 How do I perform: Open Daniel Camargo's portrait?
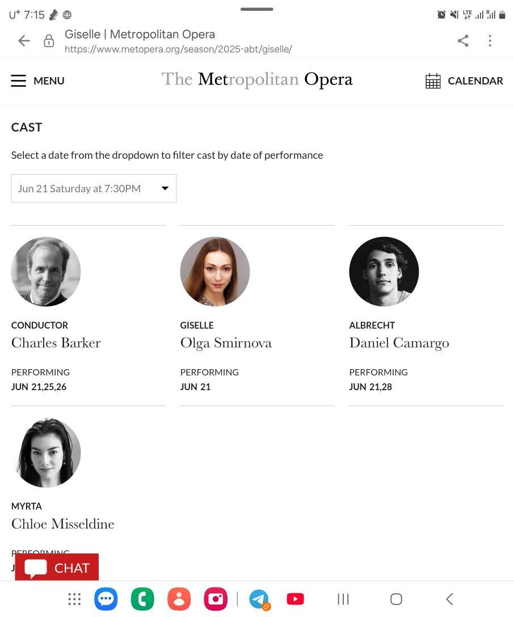[x=384, y=272]
